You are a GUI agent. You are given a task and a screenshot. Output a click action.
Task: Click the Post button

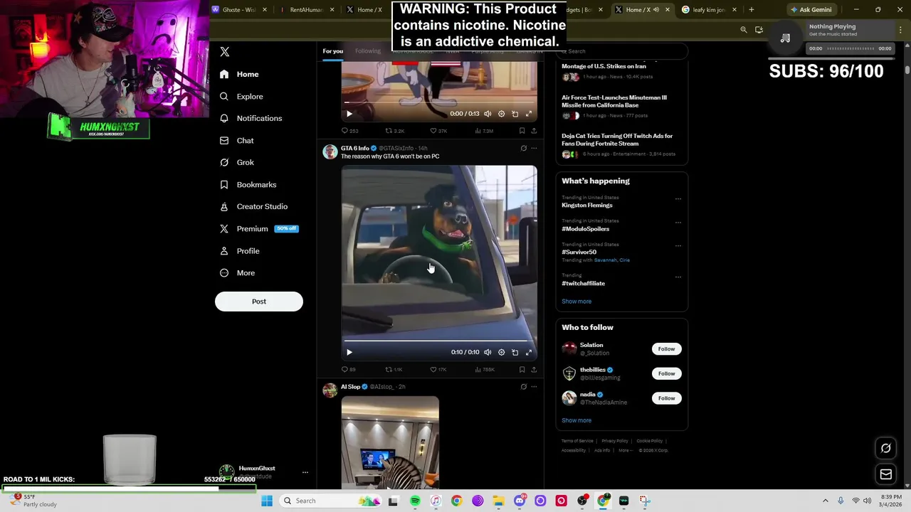pyautogui.click(x=259, y=302)
